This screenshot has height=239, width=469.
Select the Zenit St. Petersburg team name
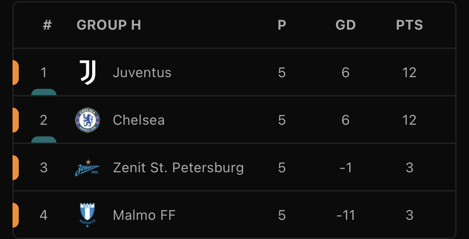[178, 168]
